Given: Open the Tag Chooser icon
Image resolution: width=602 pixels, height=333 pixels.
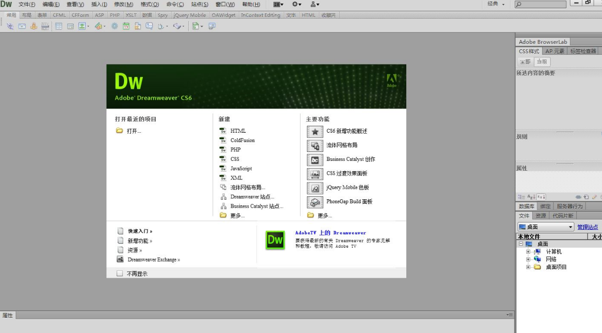Looking at the screenshot, I should (x=212, y=26).
